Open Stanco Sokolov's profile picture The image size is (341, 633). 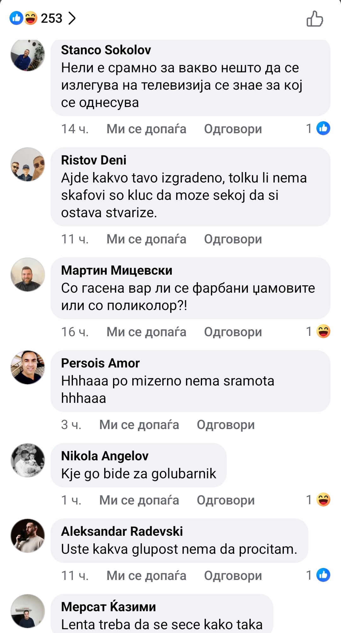pyautogui.click(x=28, y=54)
